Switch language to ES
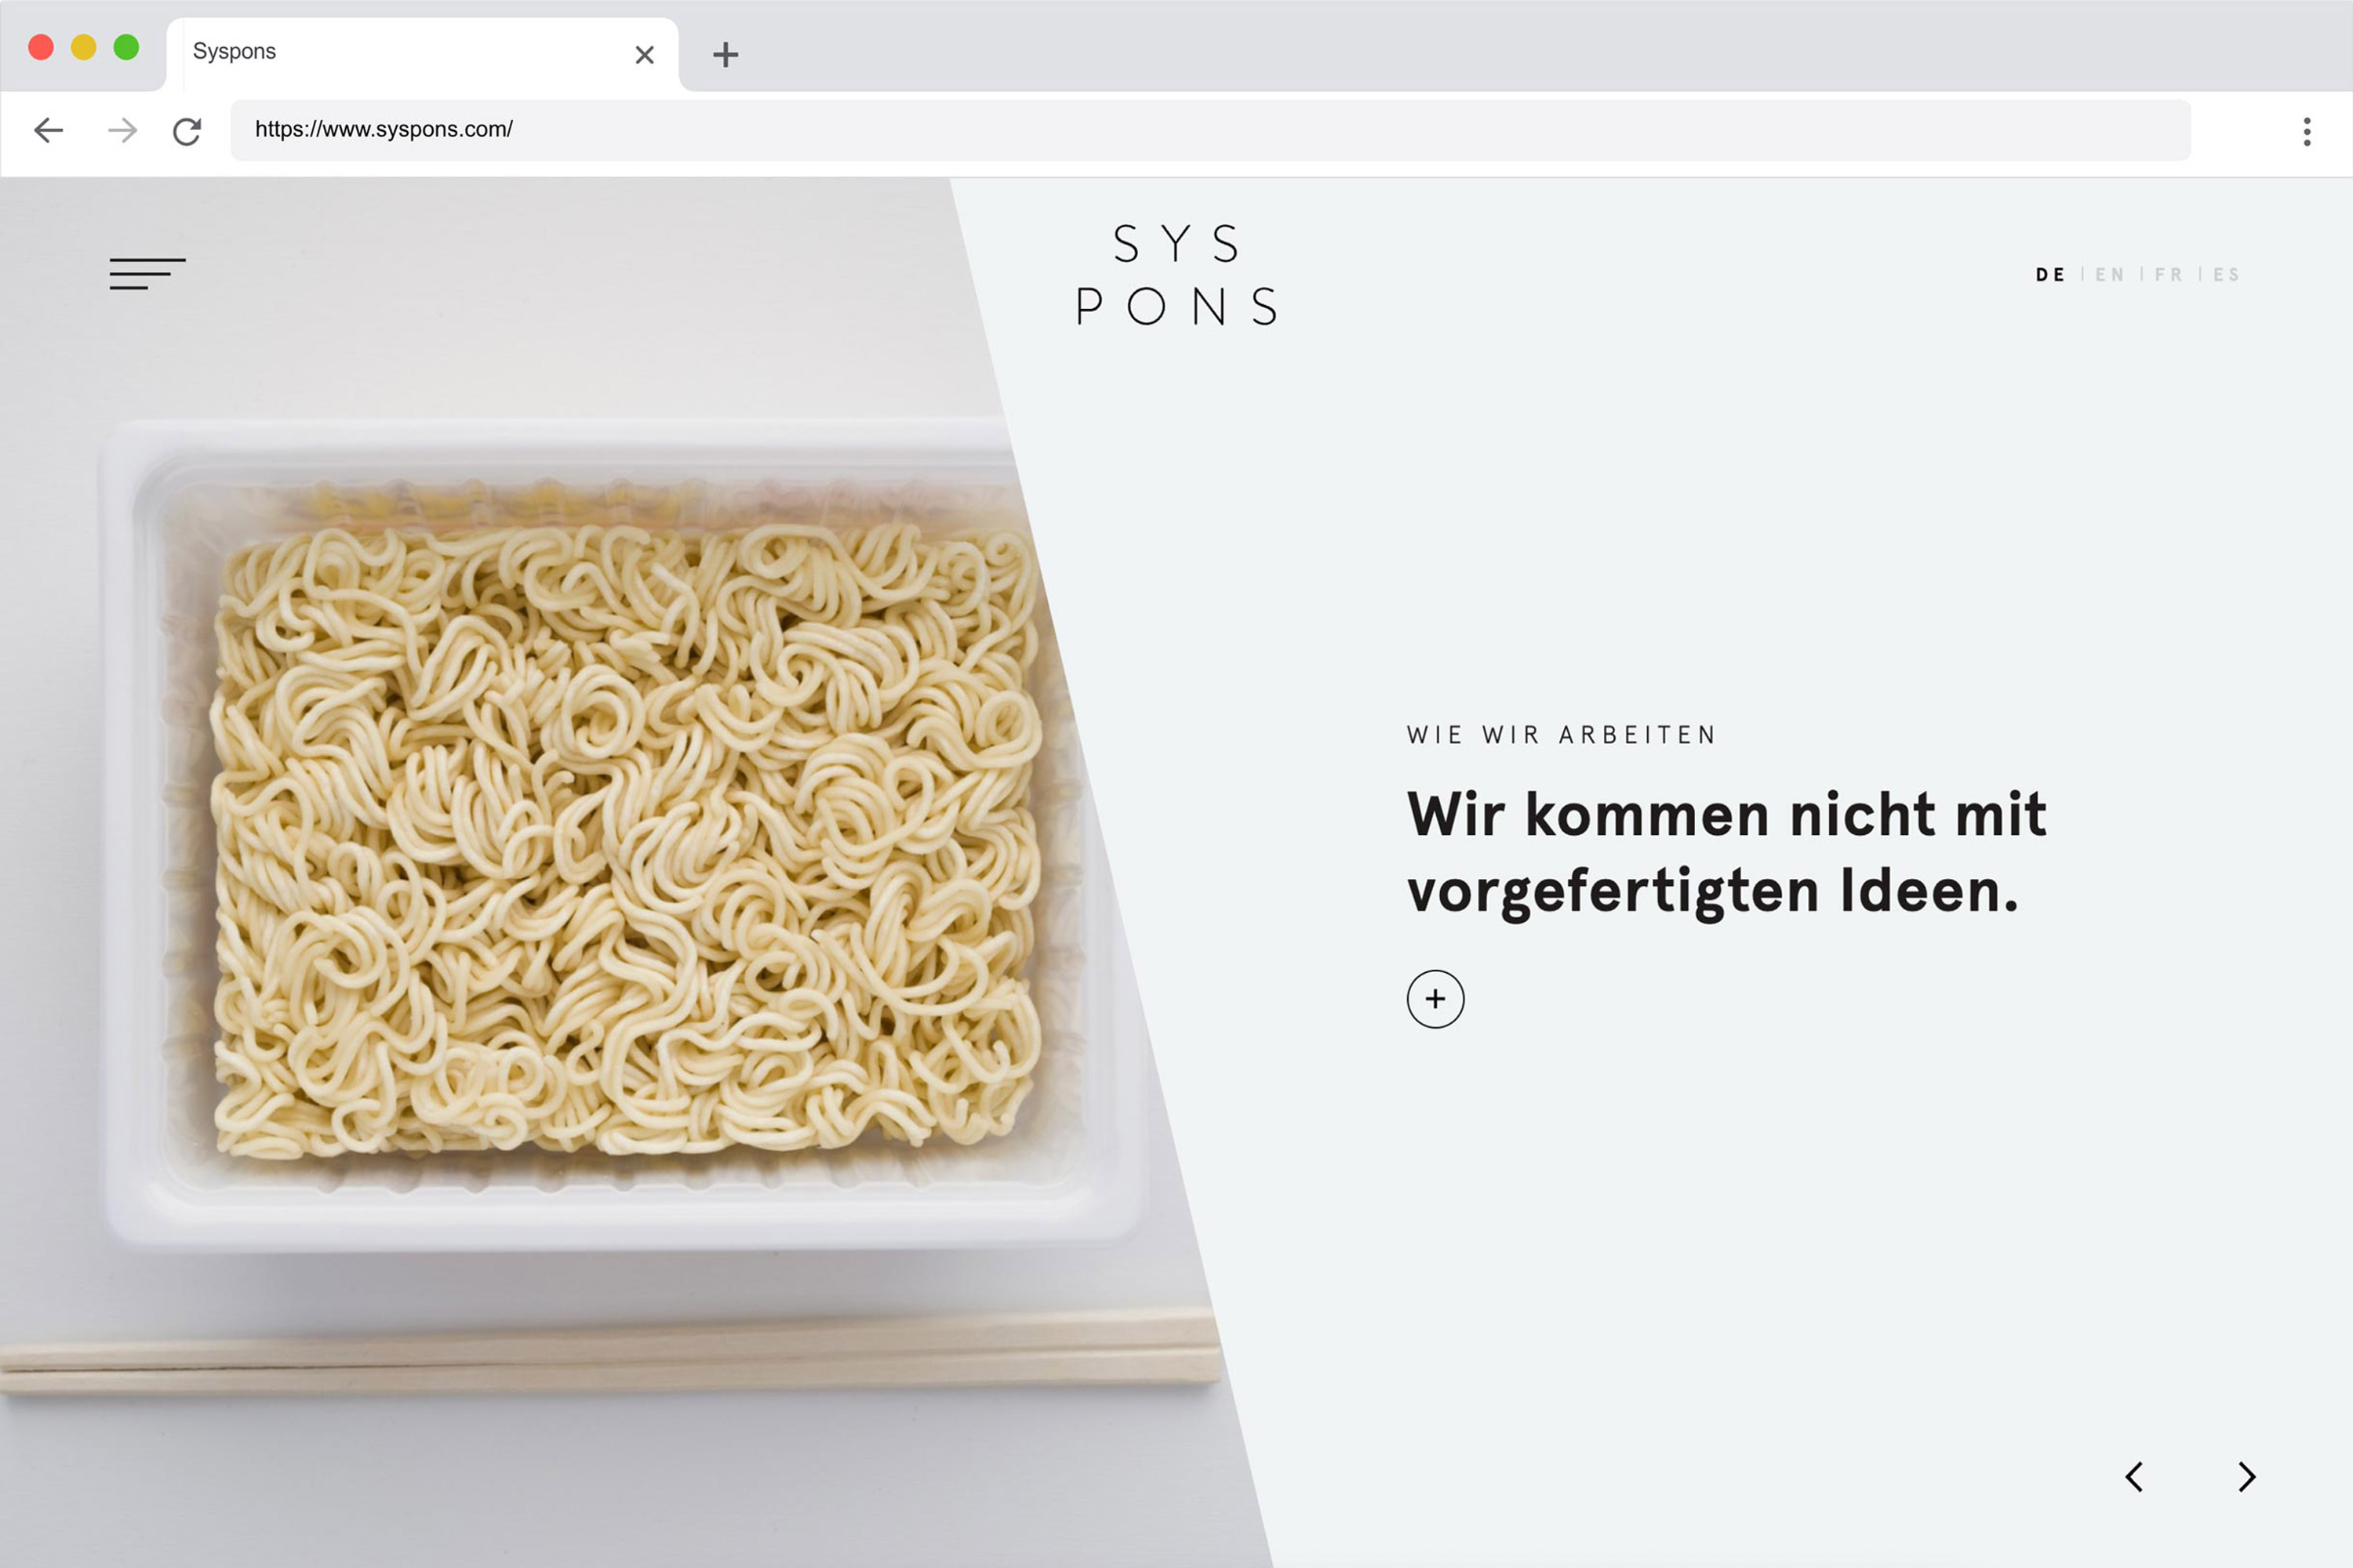The image size is (2353, 1568). coord(2226,274)
